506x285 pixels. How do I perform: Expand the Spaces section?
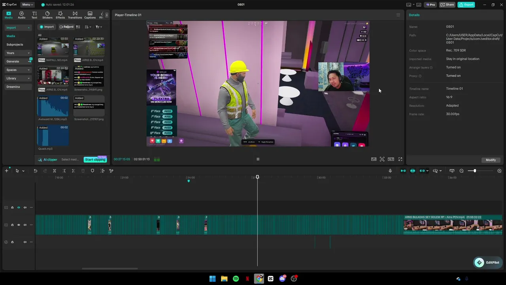[18, 70]
